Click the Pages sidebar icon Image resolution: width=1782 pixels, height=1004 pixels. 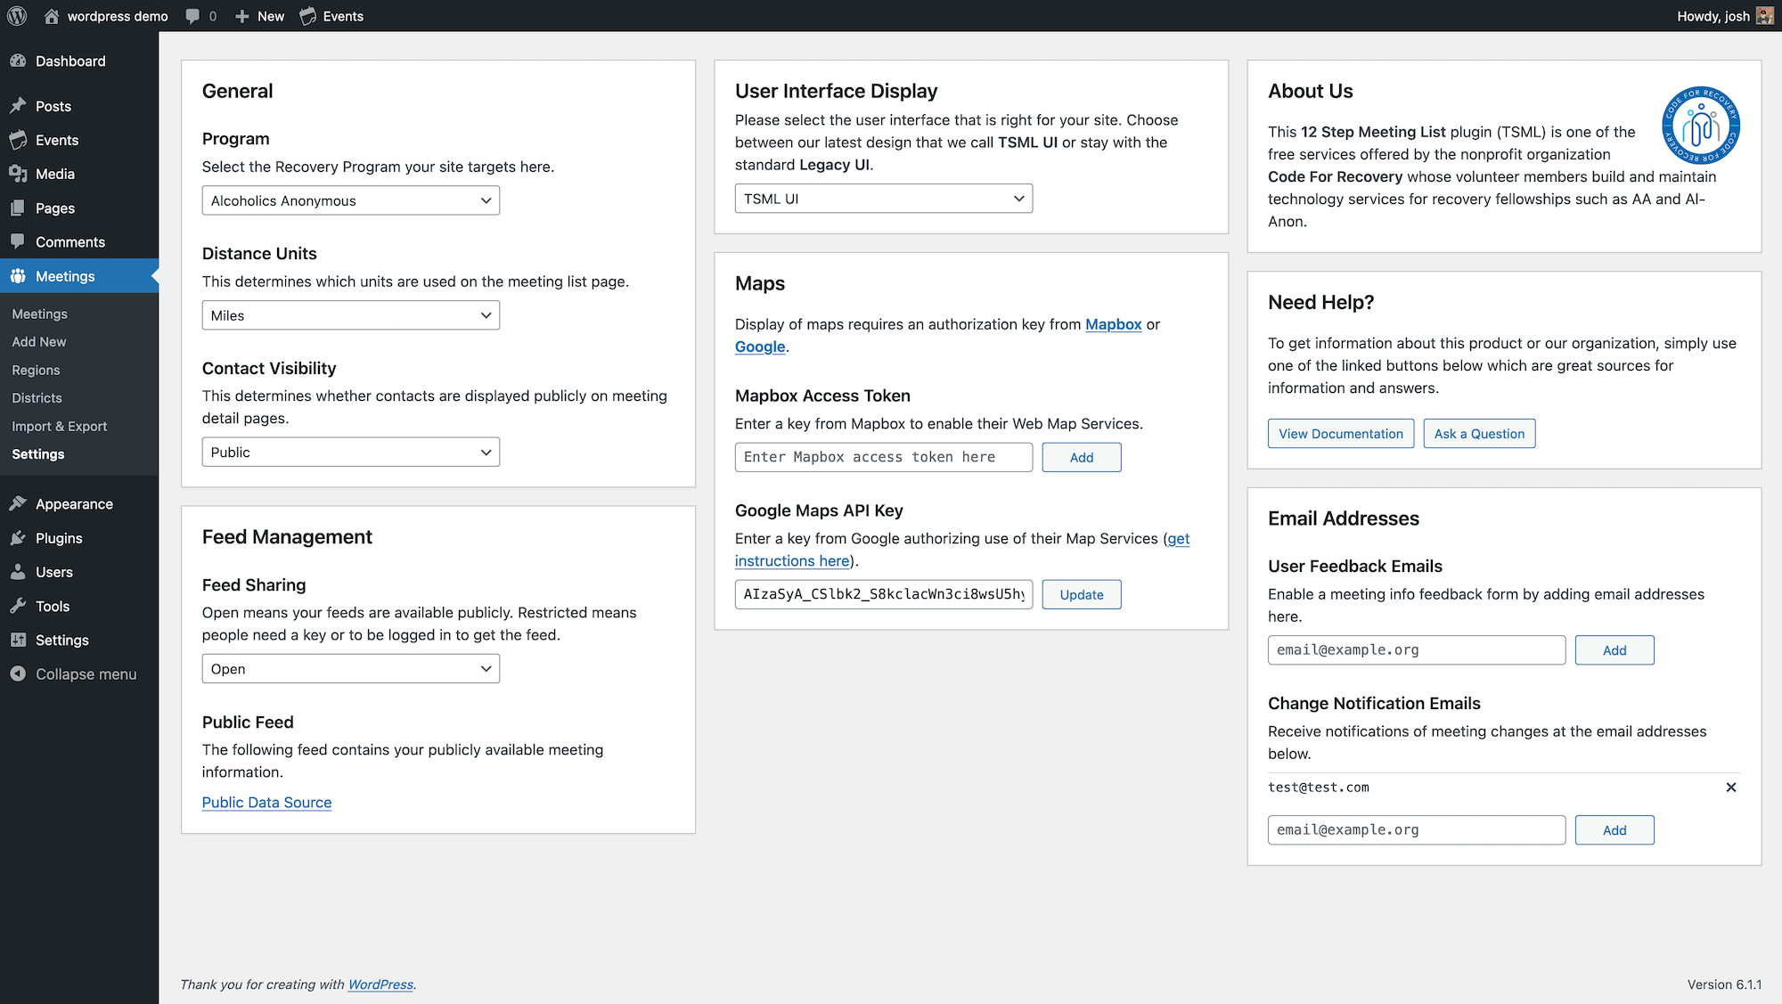click(x=20, y=208)
